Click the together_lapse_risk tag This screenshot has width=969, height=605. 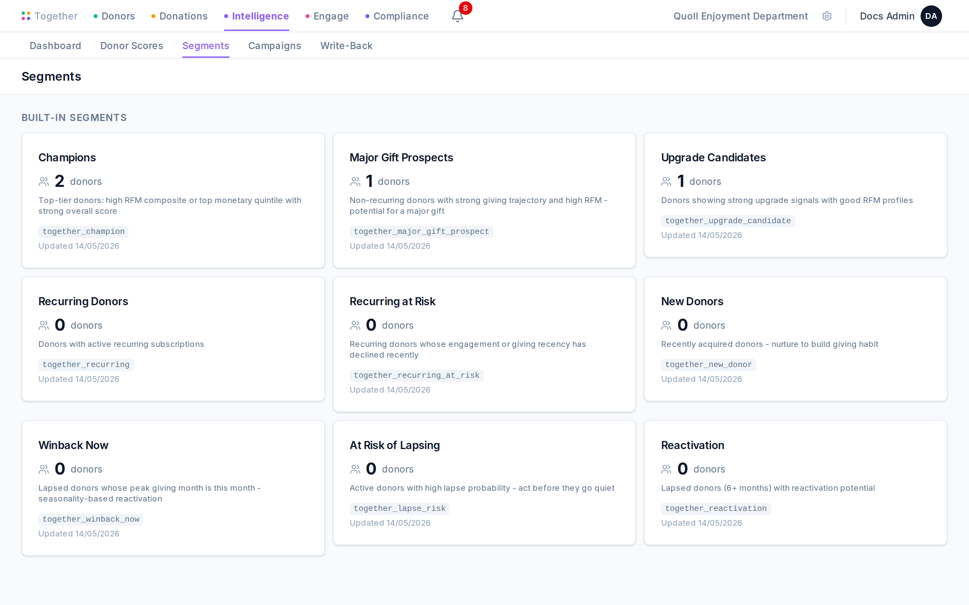click(x=400, y=508)
